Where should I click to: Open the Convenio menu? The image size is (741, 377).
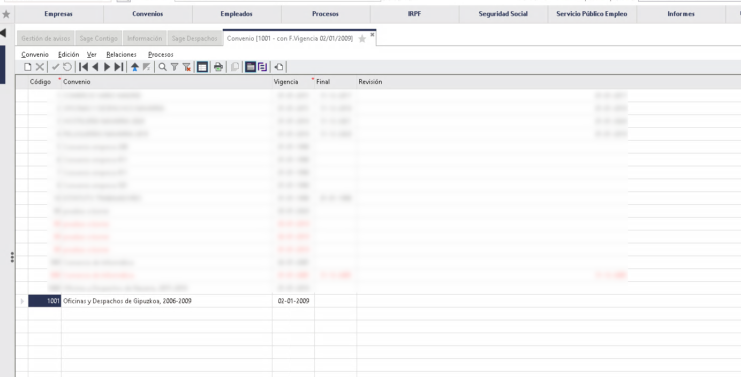pos(35,55)
